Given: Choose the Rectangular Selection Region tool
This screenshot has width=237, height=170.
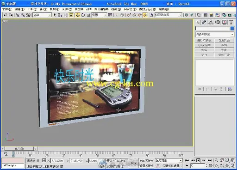Looking at the screenshot, I should click(x=66, y=15).
